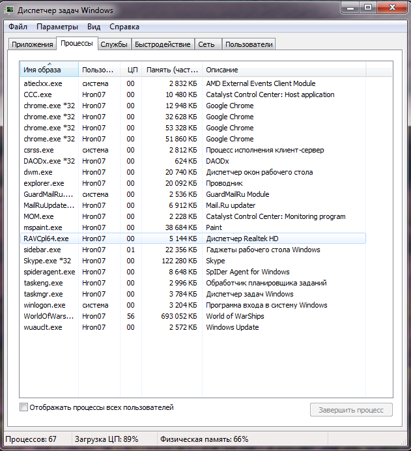This screenshot has height=451, width=411.
Task: Open the Справка menu
Action: coord(124,27)
